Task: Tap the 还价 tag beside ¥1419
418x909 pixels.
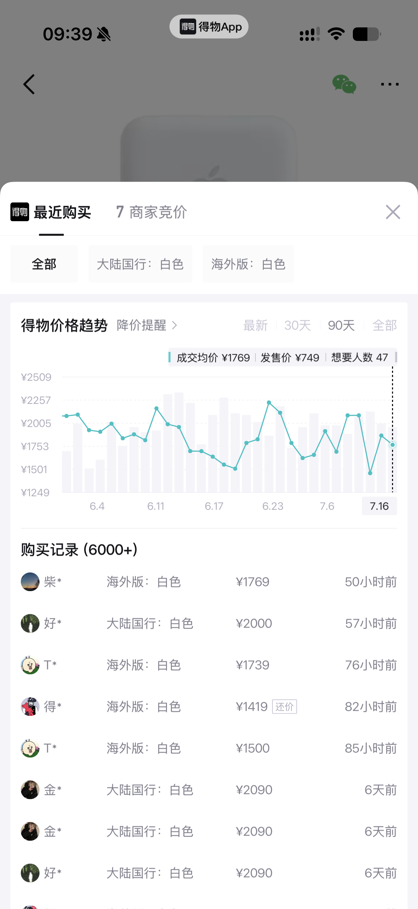Action: tap(284, 707)
